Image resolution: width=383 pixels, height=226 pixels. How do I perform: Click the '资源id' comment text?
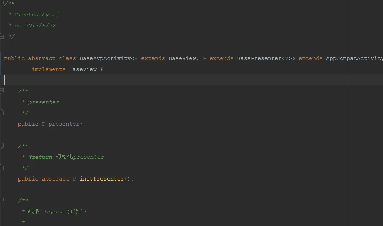pyautogui.click(x=77, y=211)
